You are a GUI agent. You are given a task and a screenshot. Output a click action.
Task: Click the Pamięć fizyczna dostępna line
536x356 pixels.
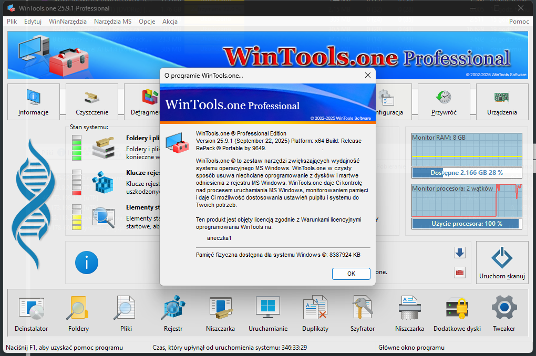tap(278, 255)
